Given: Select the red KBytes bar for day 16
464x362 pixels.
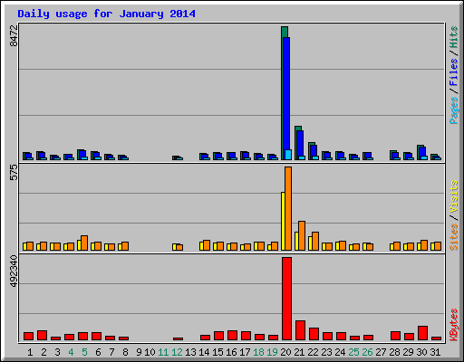Looking at the screenshot, I should (x=232, y=336).
